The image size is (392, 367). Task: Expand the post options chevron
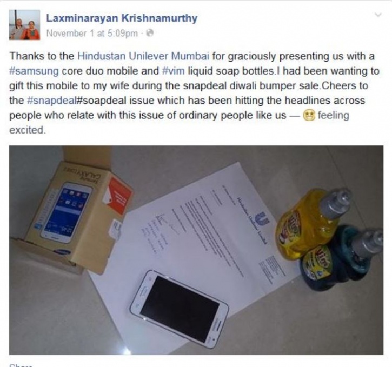378,15
